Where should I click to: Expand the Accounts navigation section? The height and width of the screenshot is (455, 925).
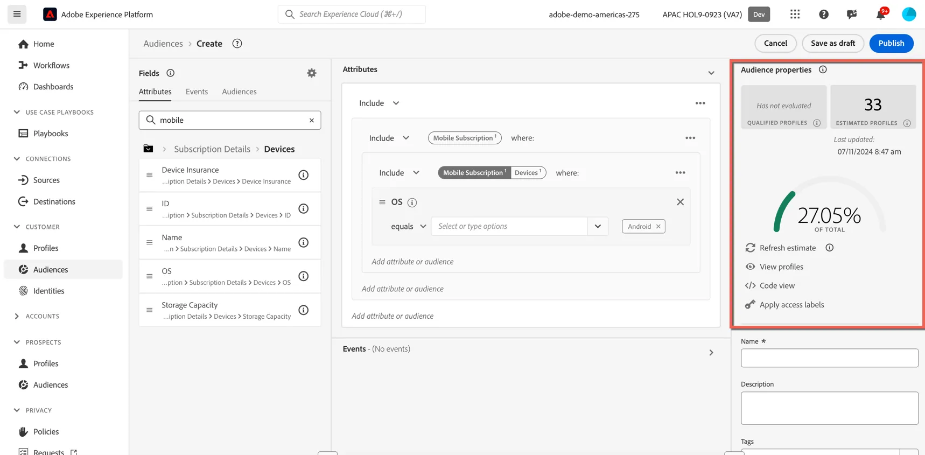click(17, 317)
